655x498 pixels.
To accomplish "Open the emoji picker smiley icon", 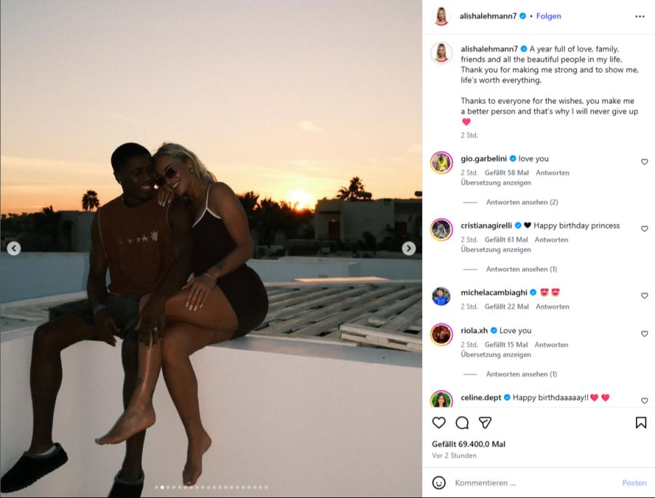I will (x=439, y=483).
